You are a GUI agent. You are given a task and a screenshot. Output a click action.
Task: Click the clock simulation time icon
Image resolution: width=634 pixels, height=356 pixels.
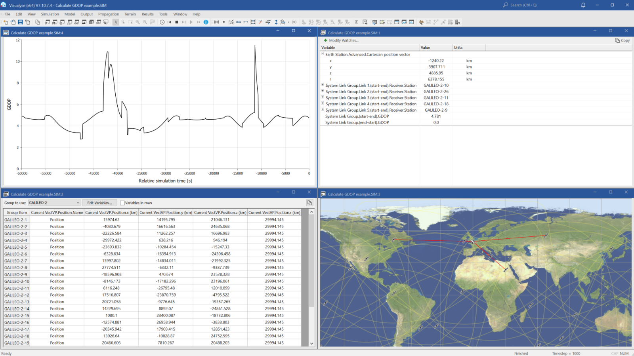click(x=162, y=22)
